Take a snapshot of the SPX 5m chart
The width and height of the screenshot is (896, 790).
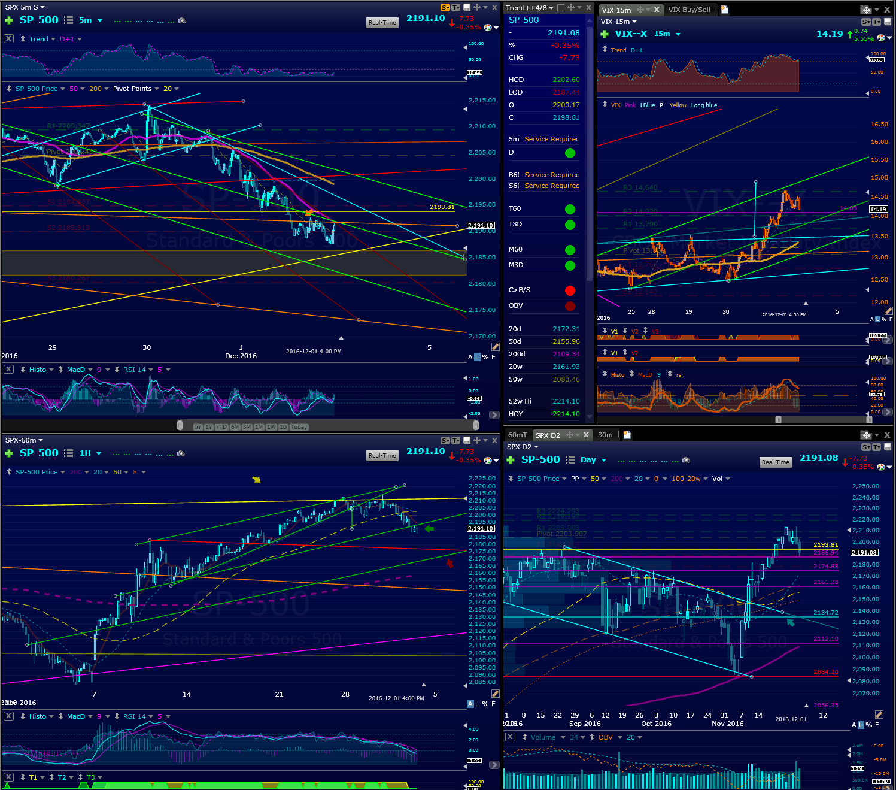click(x=182, y=20)
